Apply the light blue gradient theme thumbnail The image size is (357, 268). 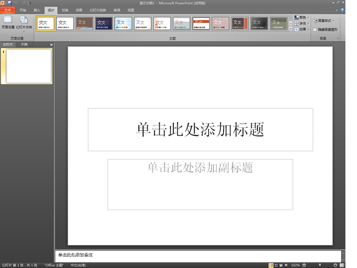coord(123,23)
